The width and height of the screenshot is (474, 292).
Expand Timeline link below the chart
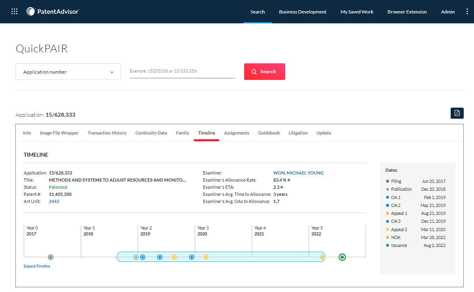pos(37,266)
